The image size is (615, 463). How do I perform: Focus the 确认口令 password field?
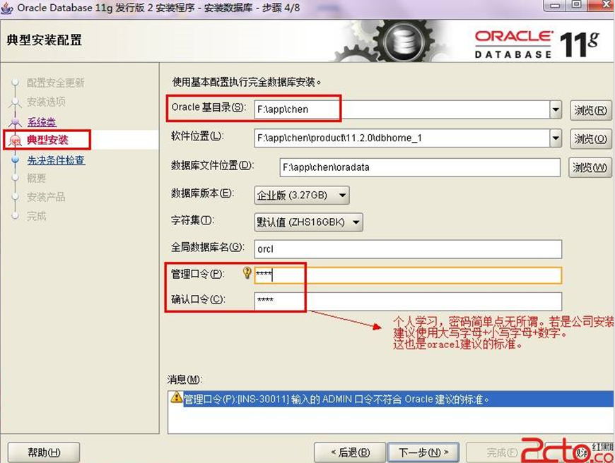coord(408,301)
